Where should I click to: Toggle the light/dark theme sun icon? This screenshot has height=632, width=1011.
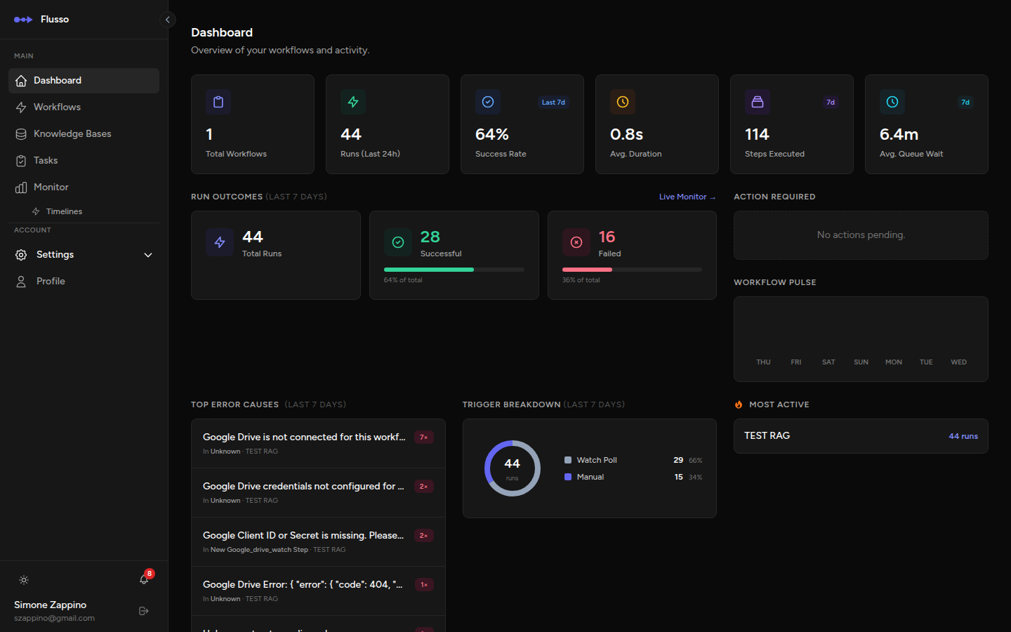24,580
